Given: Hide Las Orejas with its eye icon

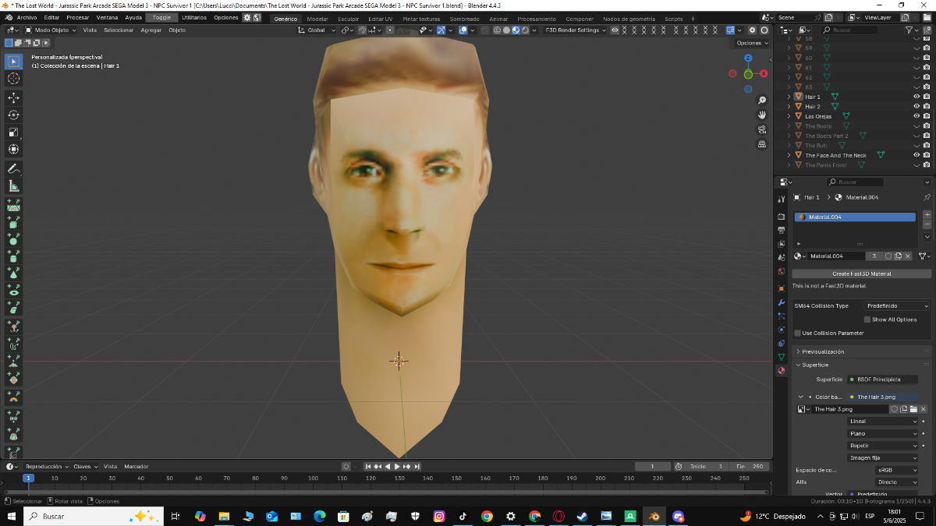Looking at the screenshot, I should click(916, 116).
